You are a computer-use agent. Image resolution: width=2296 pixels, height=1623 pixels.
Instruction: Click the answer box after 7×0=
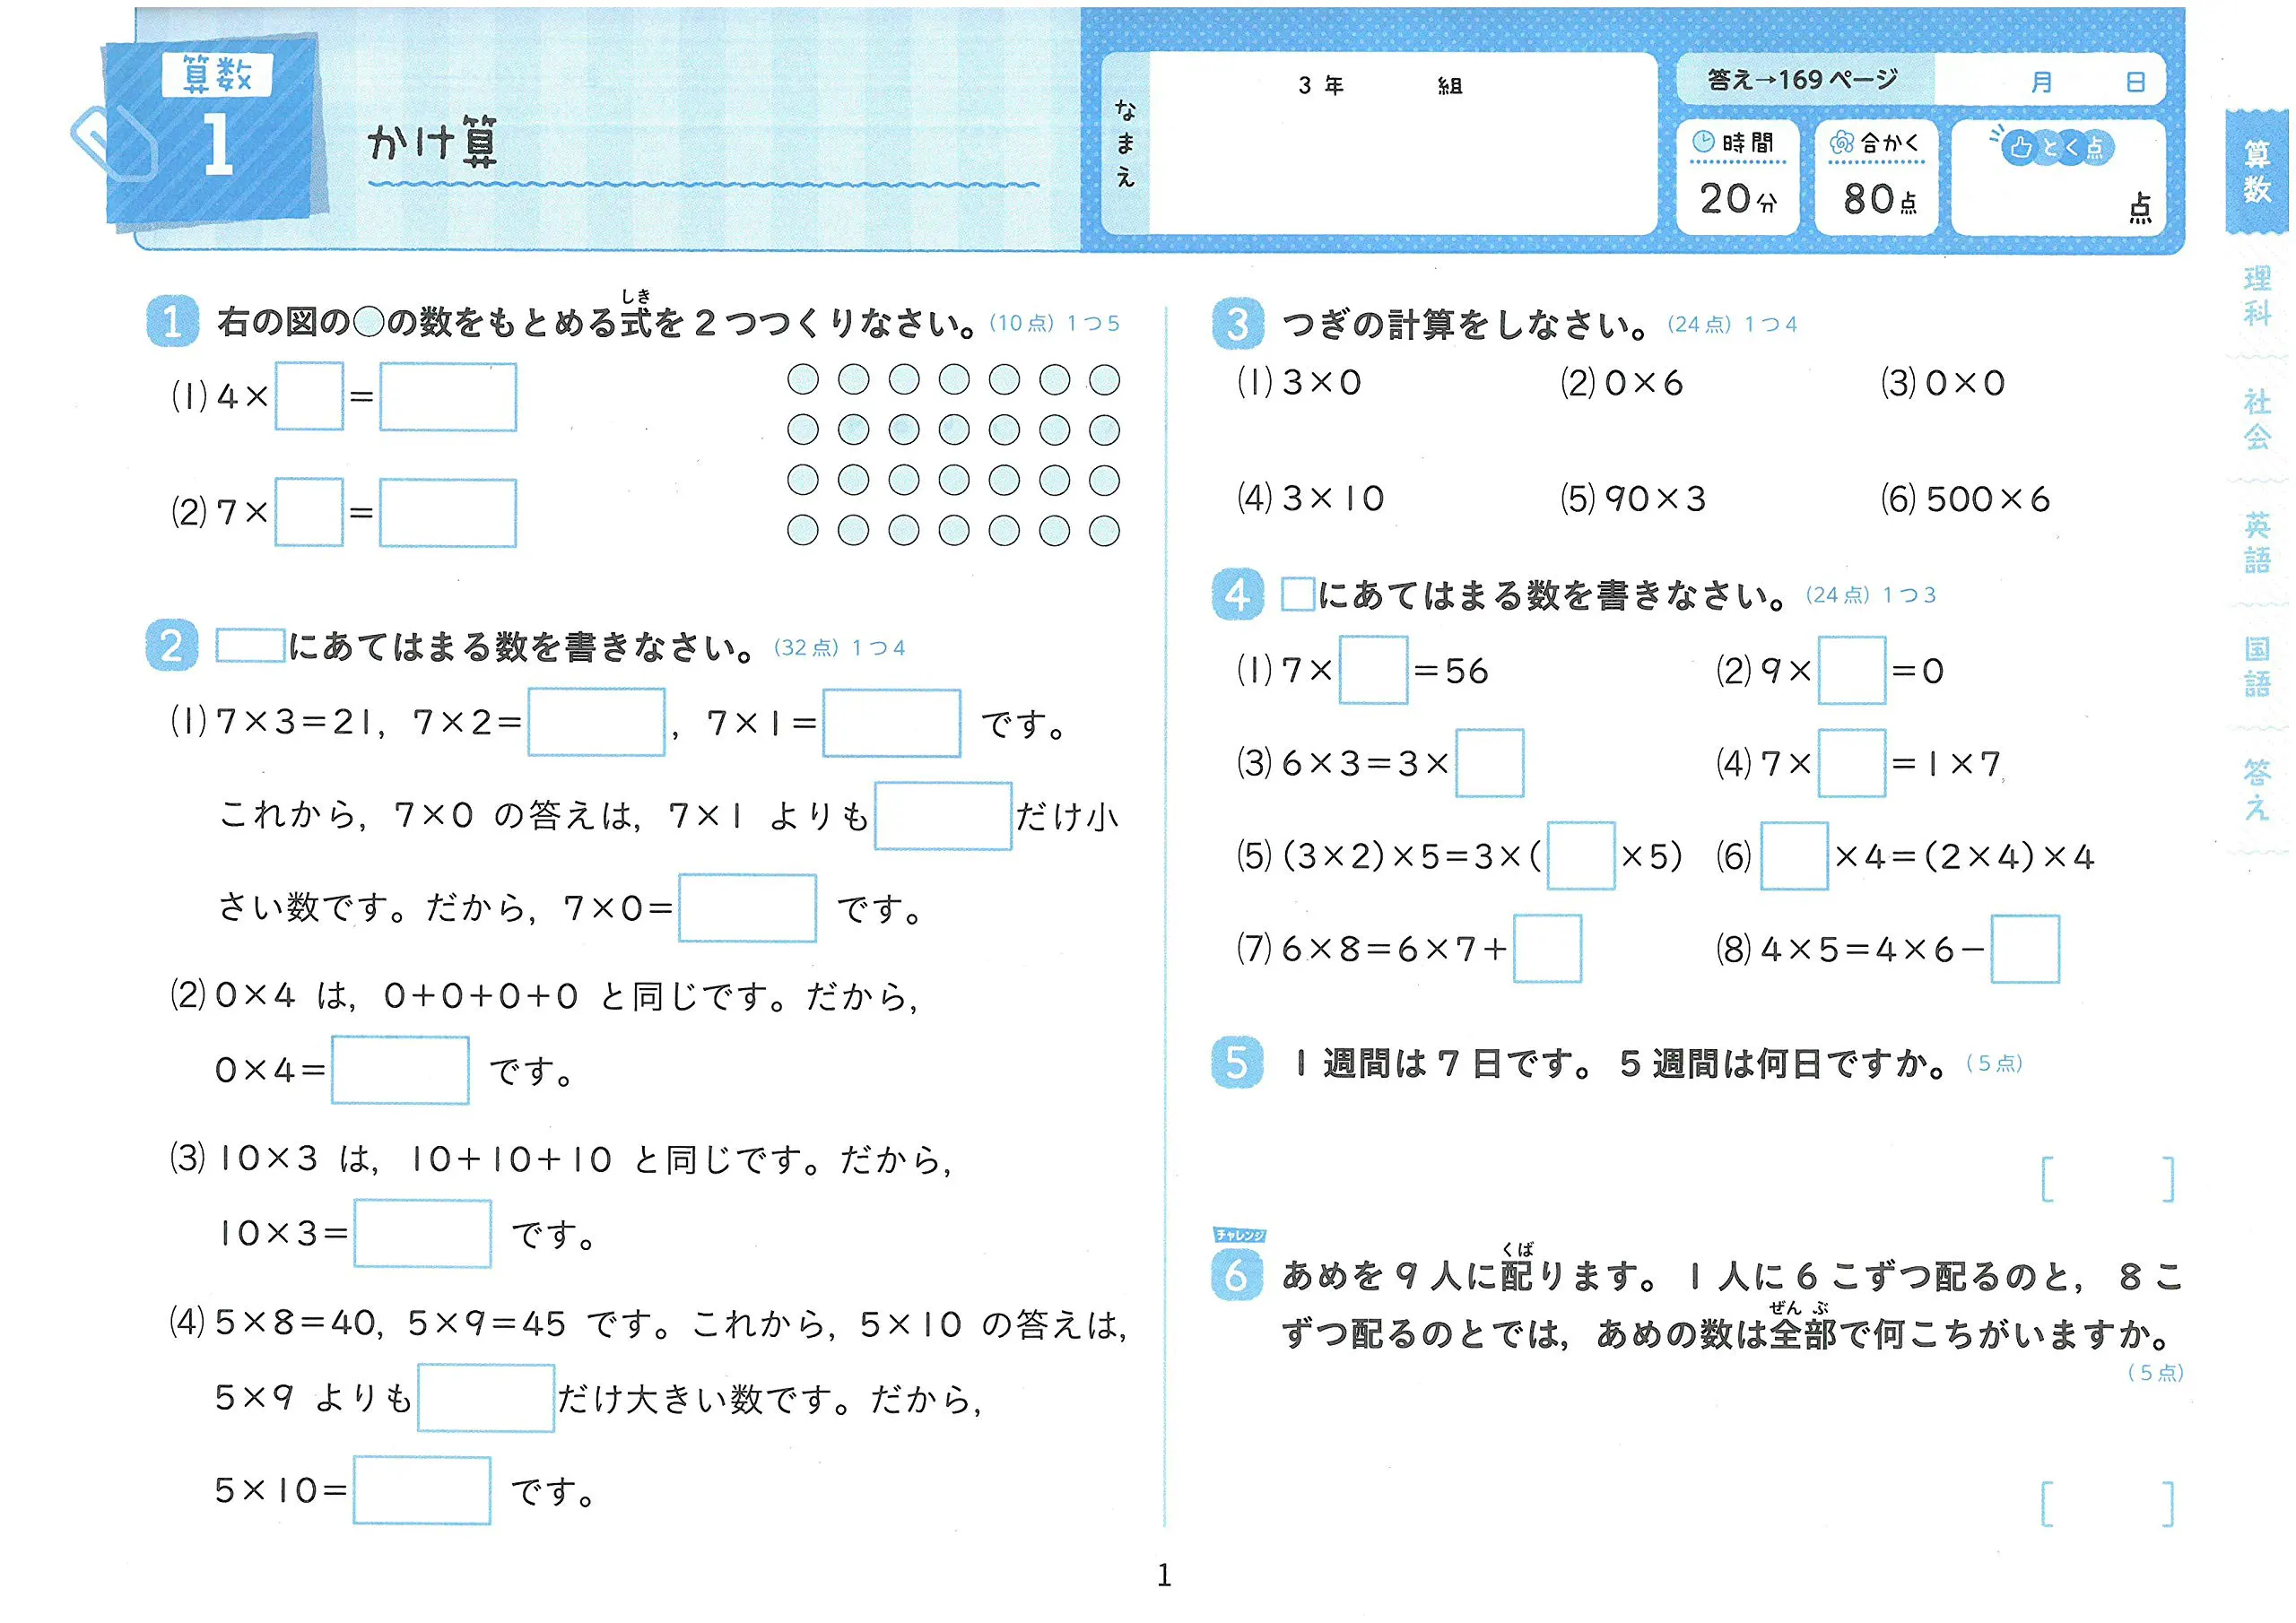coord(750,910)
